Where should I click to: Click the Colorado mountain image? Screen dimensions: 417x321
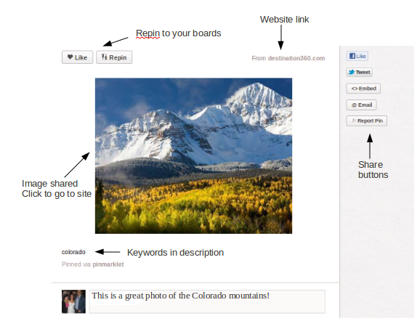point(193,156)
